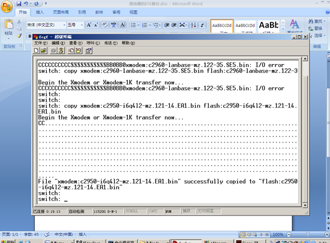Click the styles gallery scroll-down arrow

tap(283, 28)
